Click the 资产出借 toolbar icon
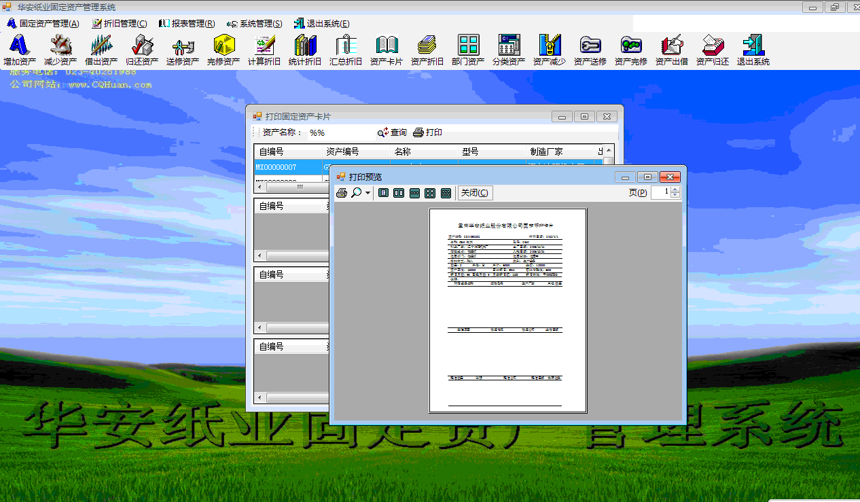Screen dimensions: 860x502 [x=672, y=50]
